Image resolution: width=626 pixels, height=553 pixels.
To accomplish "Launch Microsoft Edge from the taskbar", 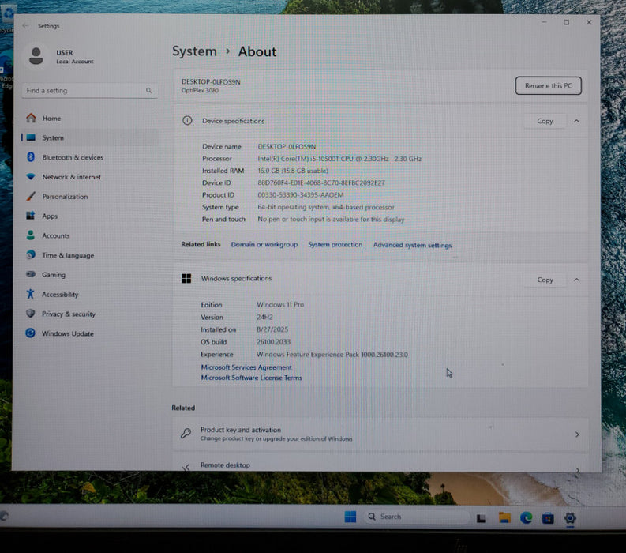I will tap(527, 517).
